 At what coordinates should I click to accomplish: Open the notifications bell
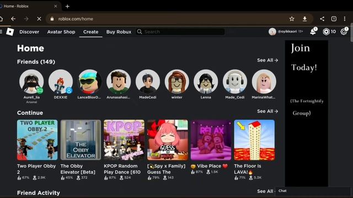[313, 32]
